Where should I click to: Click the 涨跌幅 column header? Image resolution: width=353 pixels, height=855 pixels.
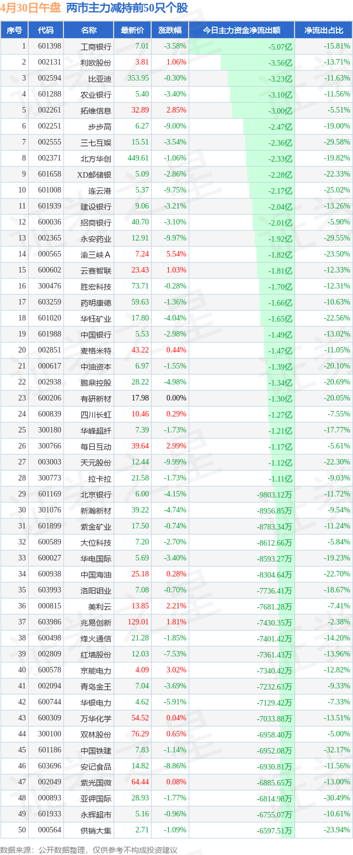click(169, 30)
